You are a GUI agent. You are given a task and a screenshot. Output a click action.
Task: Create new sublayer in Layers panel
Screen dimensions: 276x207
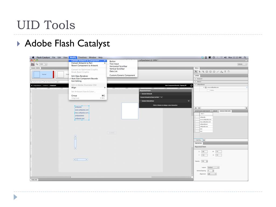[199, 108]
